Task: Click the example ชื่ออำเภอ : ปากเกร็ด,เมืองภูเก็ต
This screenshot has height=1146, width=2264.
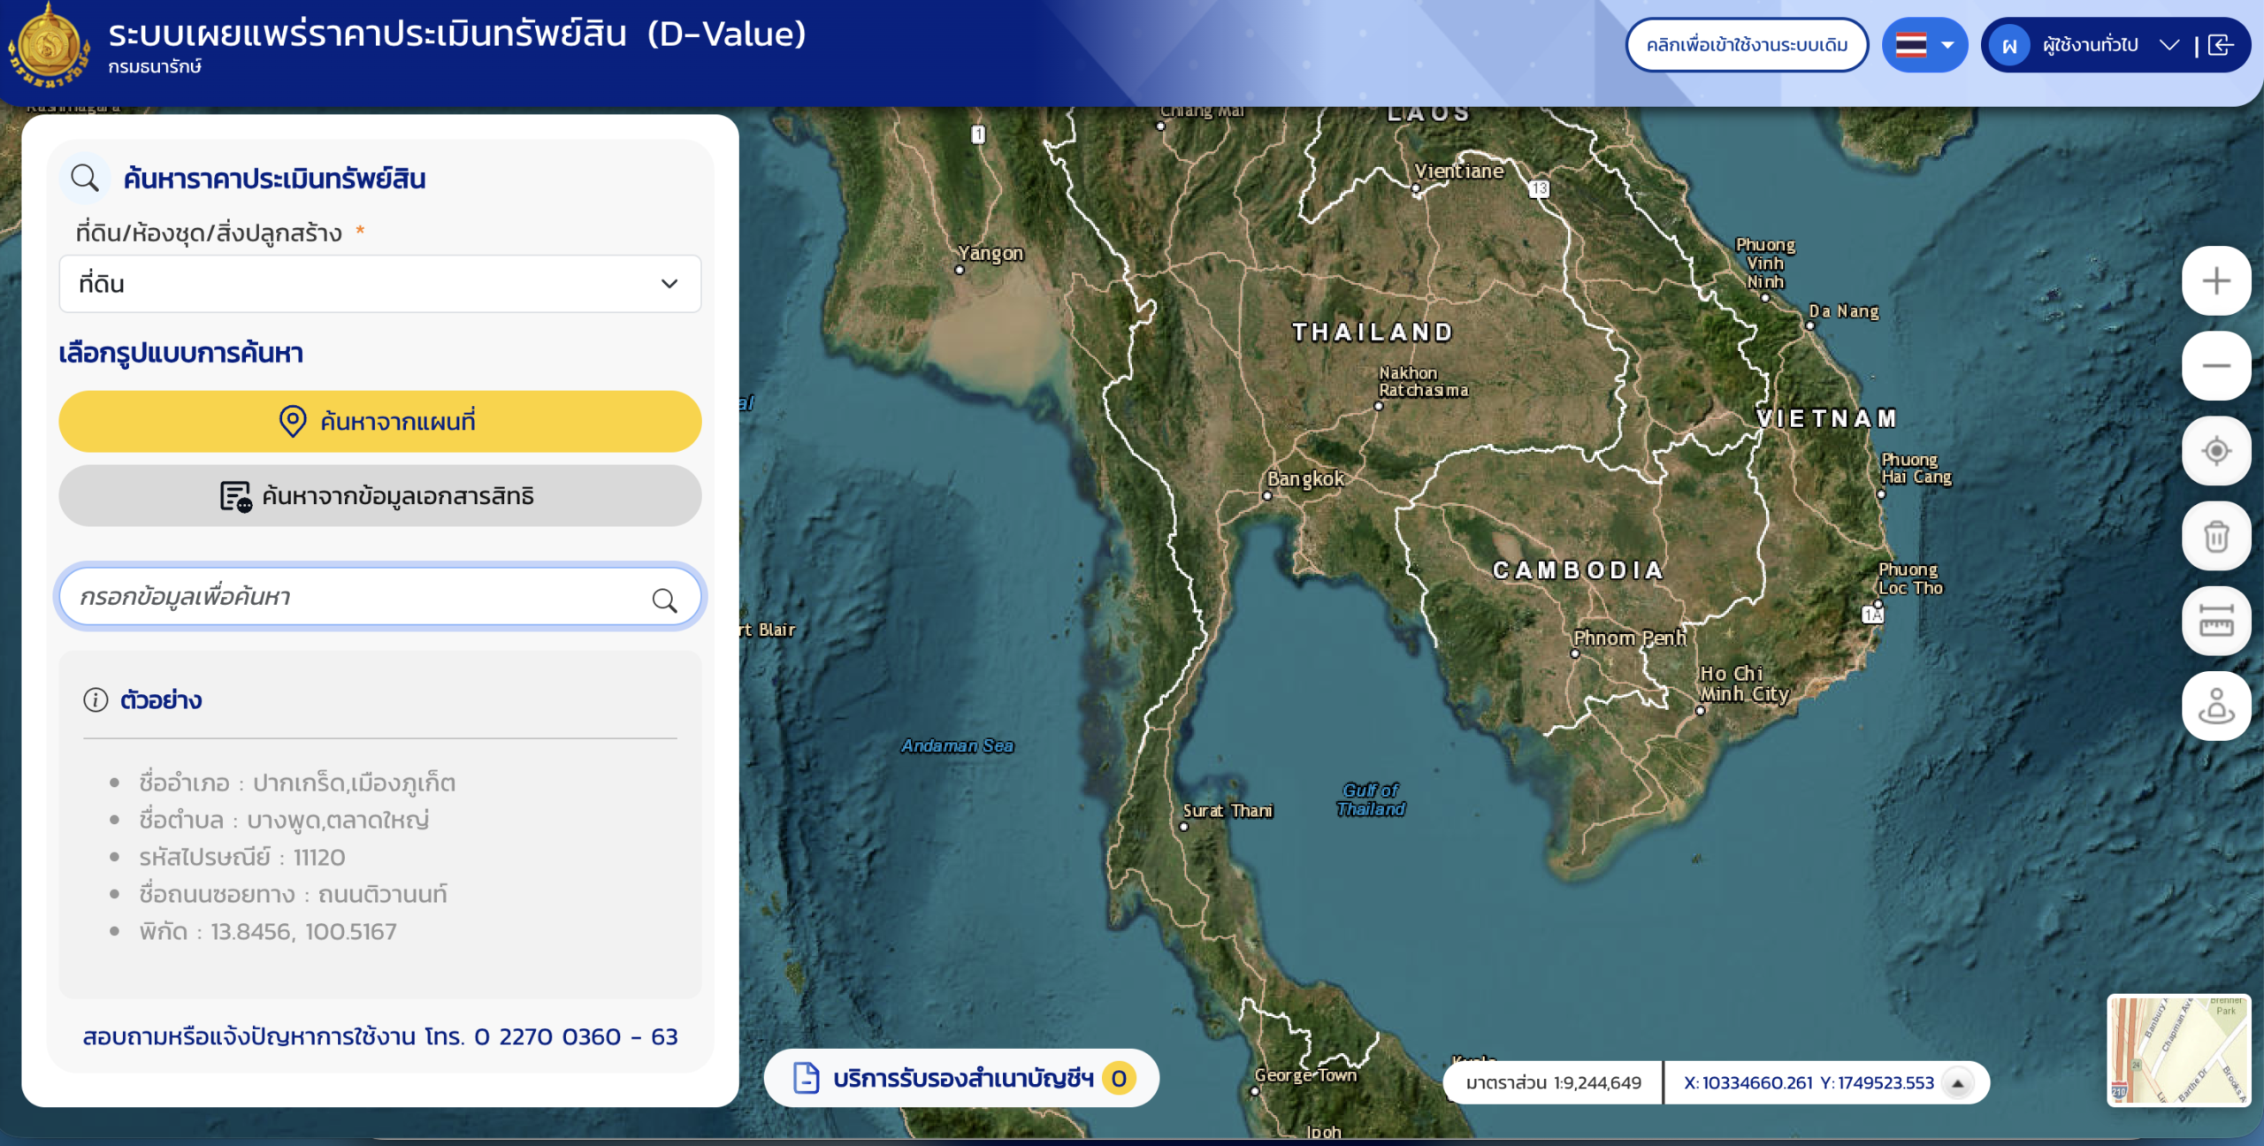Action: tap(297, 783)
